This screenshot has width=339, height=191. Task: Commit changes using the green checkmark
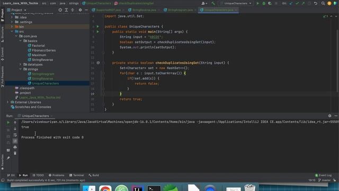click(x=297, y=4)
